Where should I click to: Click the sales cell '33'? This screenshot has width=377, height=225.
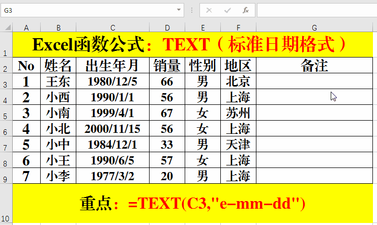167,144
